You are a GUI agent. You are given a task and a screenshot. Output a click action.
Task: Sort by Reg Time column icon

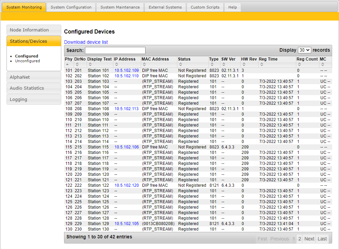(262, 64)
